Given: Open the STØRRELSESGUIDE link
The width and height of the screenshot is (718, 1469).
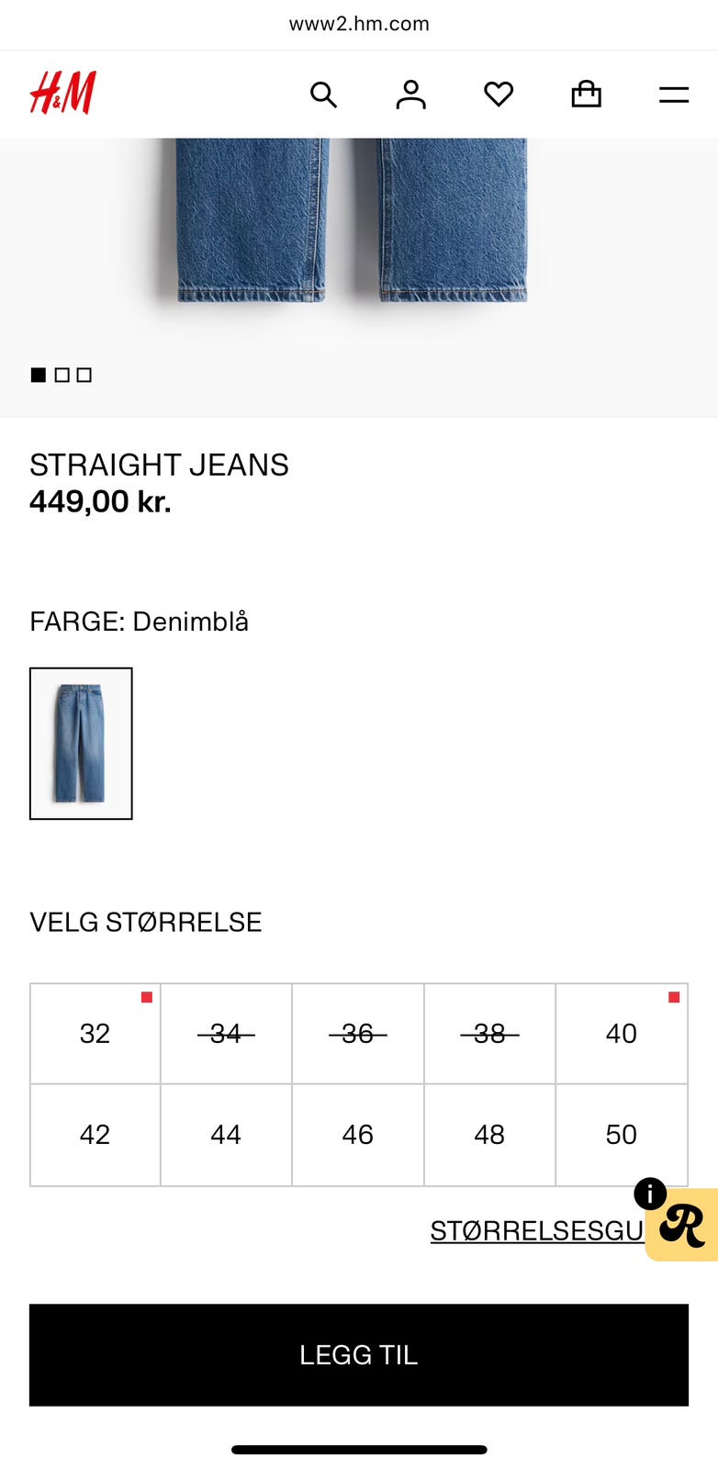Looking at the screenshot, I should (x=538, y=1230).
